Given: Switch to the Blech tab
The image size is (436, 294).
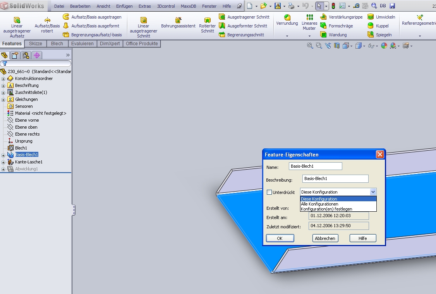Looking at the screenshot, I should pyautogui.click(x=57, y=44).
